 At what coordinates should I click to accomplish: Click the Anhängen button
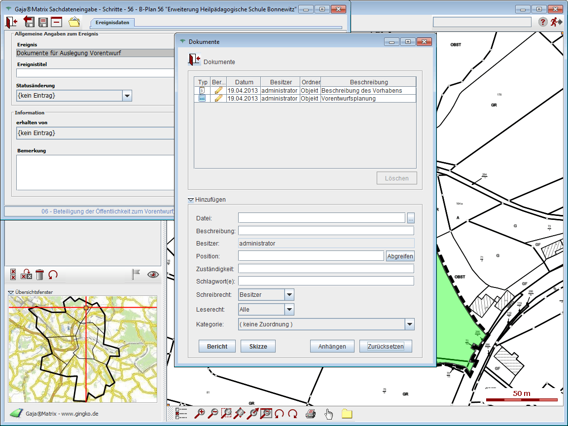point(332,346)
